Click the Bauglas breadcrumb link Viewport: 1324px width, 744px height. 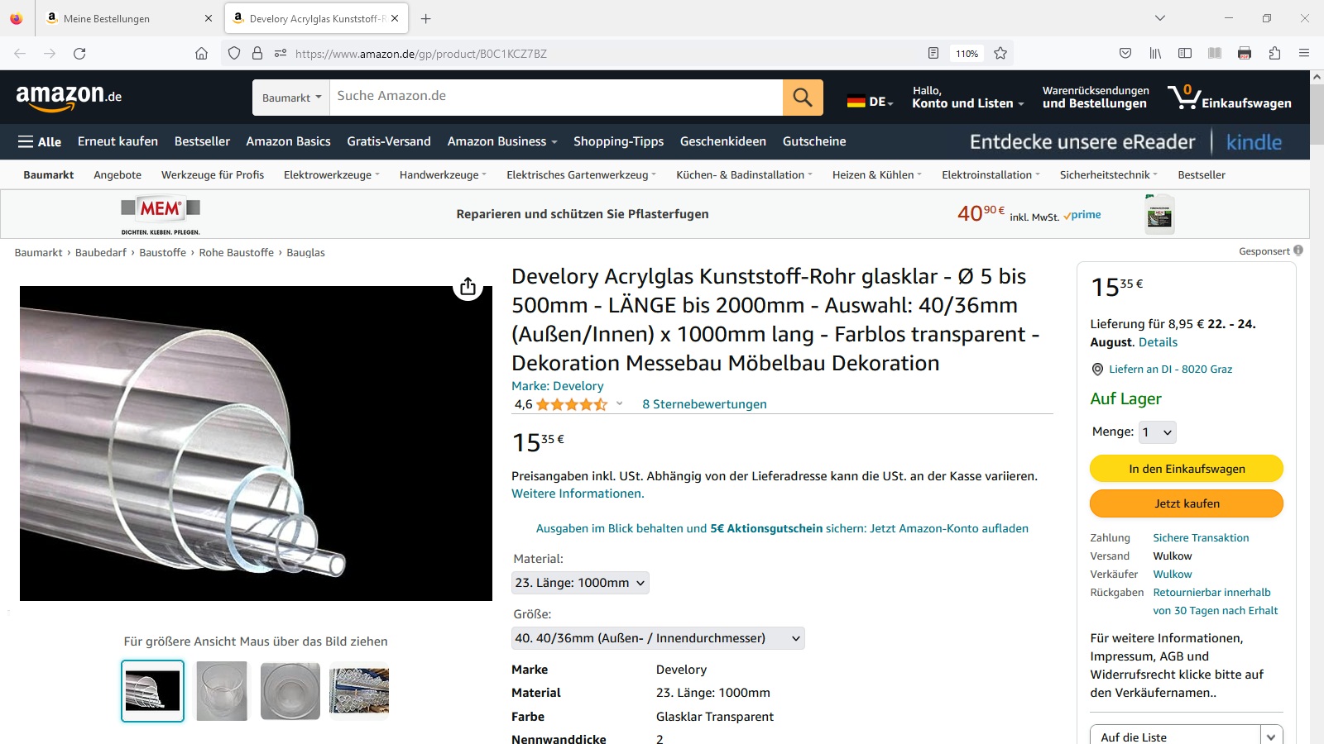305,253
